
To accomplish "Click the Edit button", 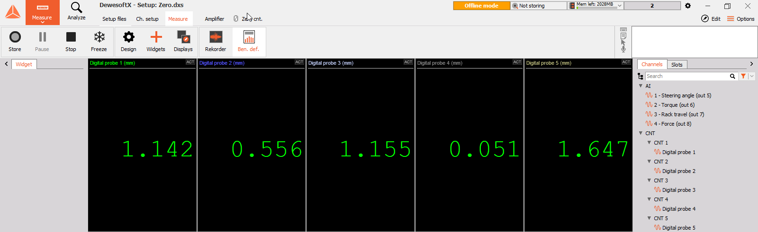I will pos(711,19).
